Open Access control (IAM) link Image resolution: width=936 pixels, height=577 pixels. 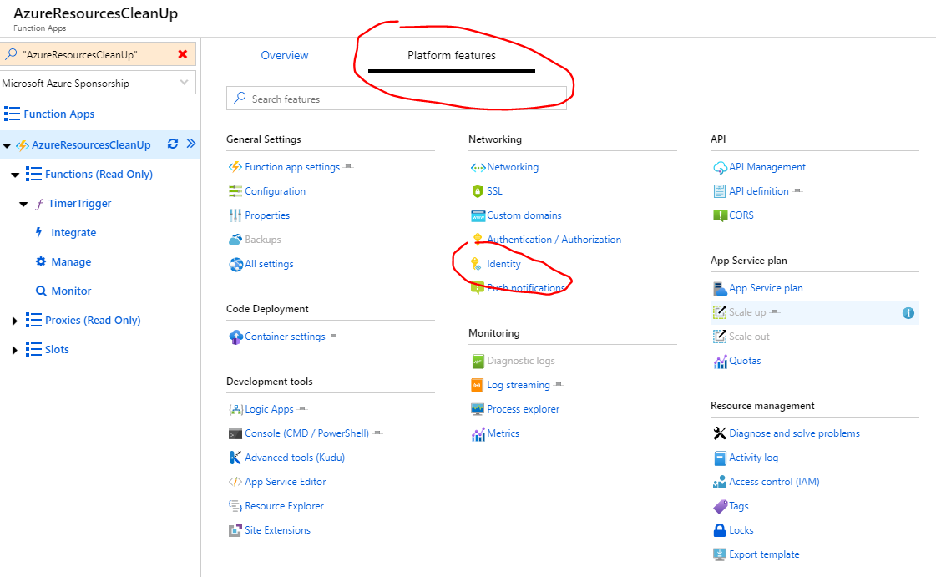[773, 482]
